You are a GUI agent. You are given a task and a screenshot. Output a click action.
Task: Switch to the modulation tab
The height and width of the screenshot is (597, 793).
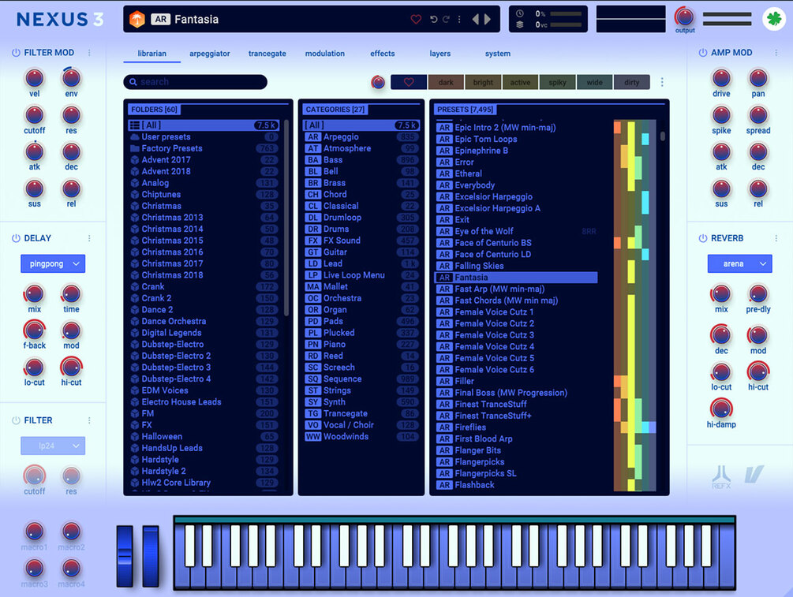324,54
